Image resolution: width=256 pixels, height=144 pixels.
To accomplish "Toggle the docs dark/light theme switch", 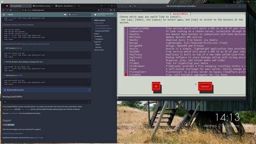I will 65,14.
